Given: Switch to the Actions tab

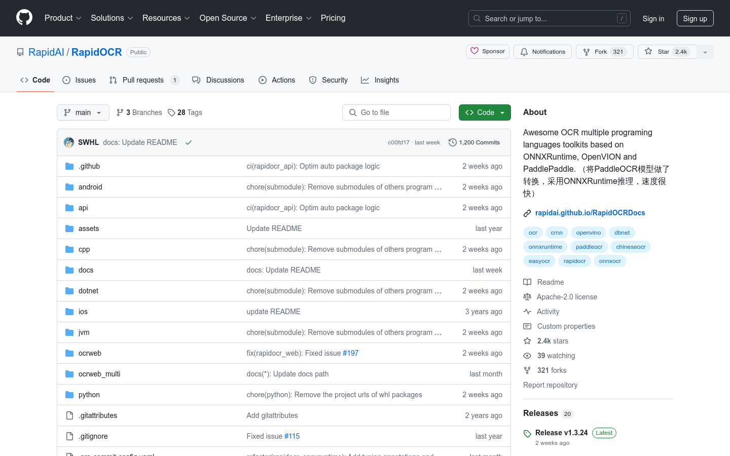Looking at the screenshot, I should [277, 80].
